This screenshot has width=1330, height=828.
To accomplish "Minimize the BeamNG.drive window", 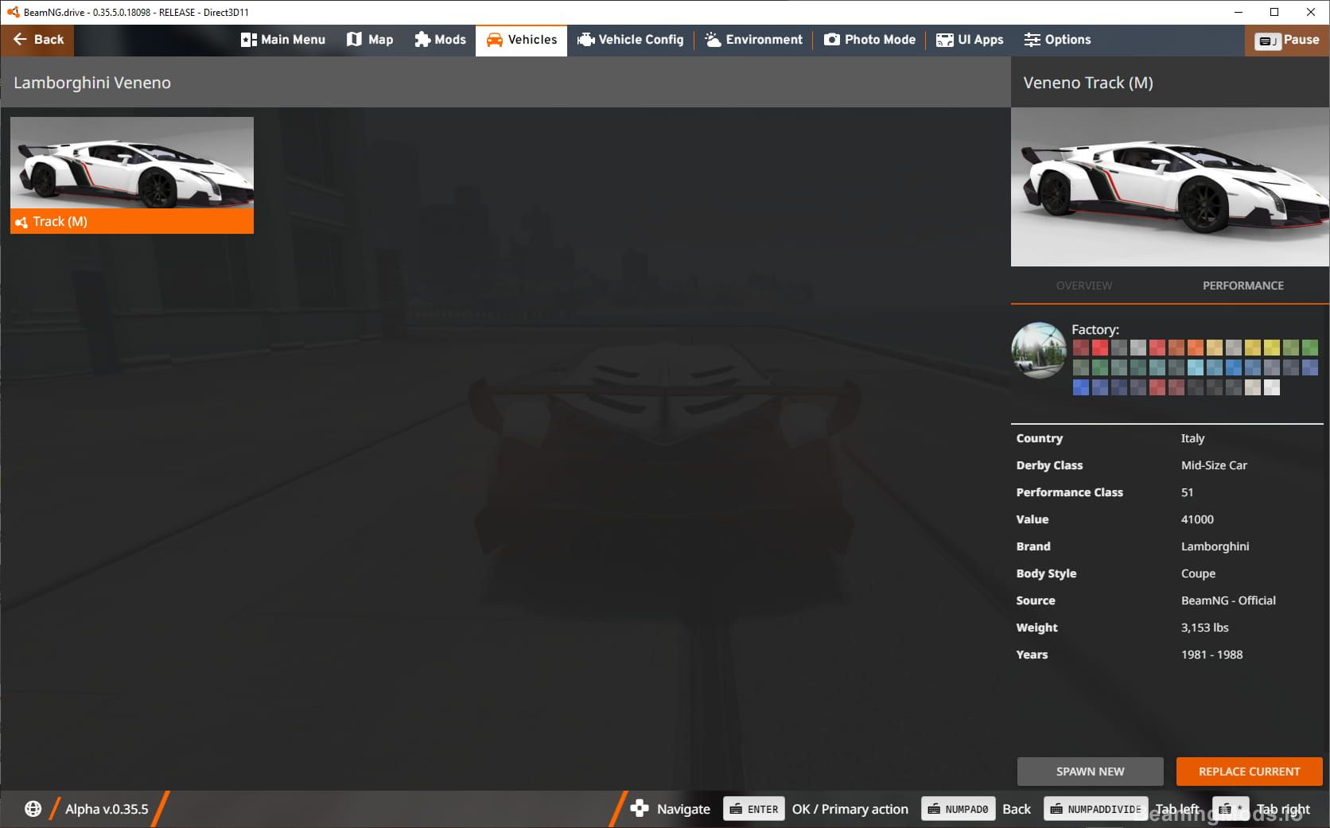I will (x=1239, y=12).
